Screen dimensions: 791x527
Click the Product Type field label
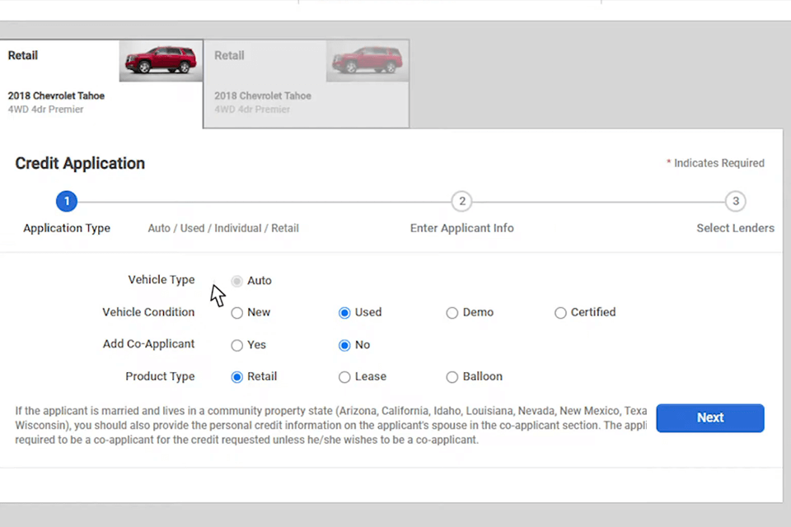[x=160, y=376]
